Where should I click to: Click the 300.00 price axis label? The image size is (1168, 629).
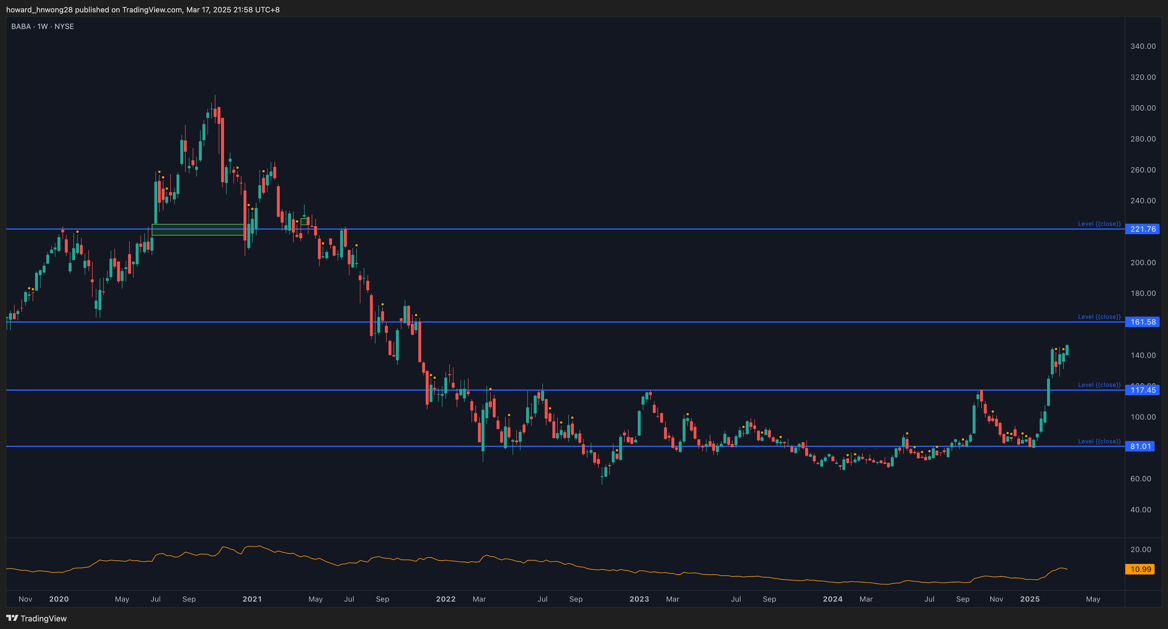click(x=1143, y=108)
